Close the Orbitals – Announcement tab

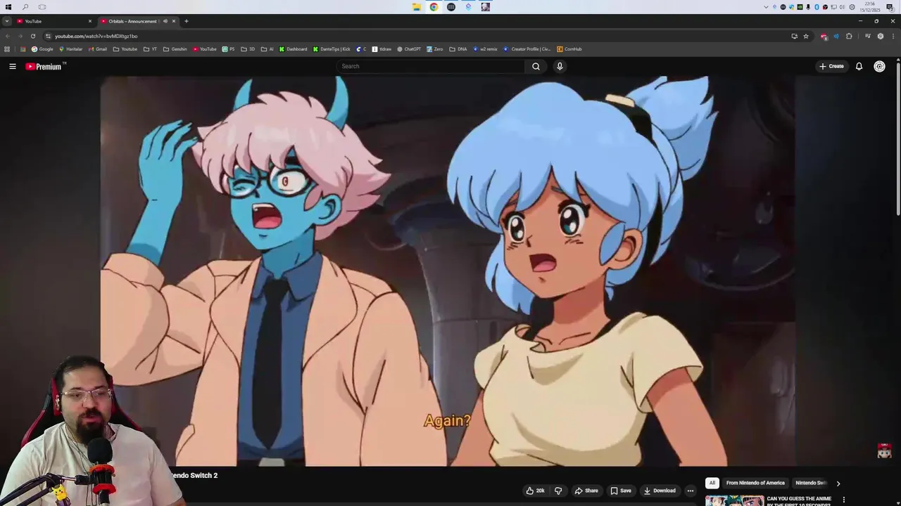(174, 21)
